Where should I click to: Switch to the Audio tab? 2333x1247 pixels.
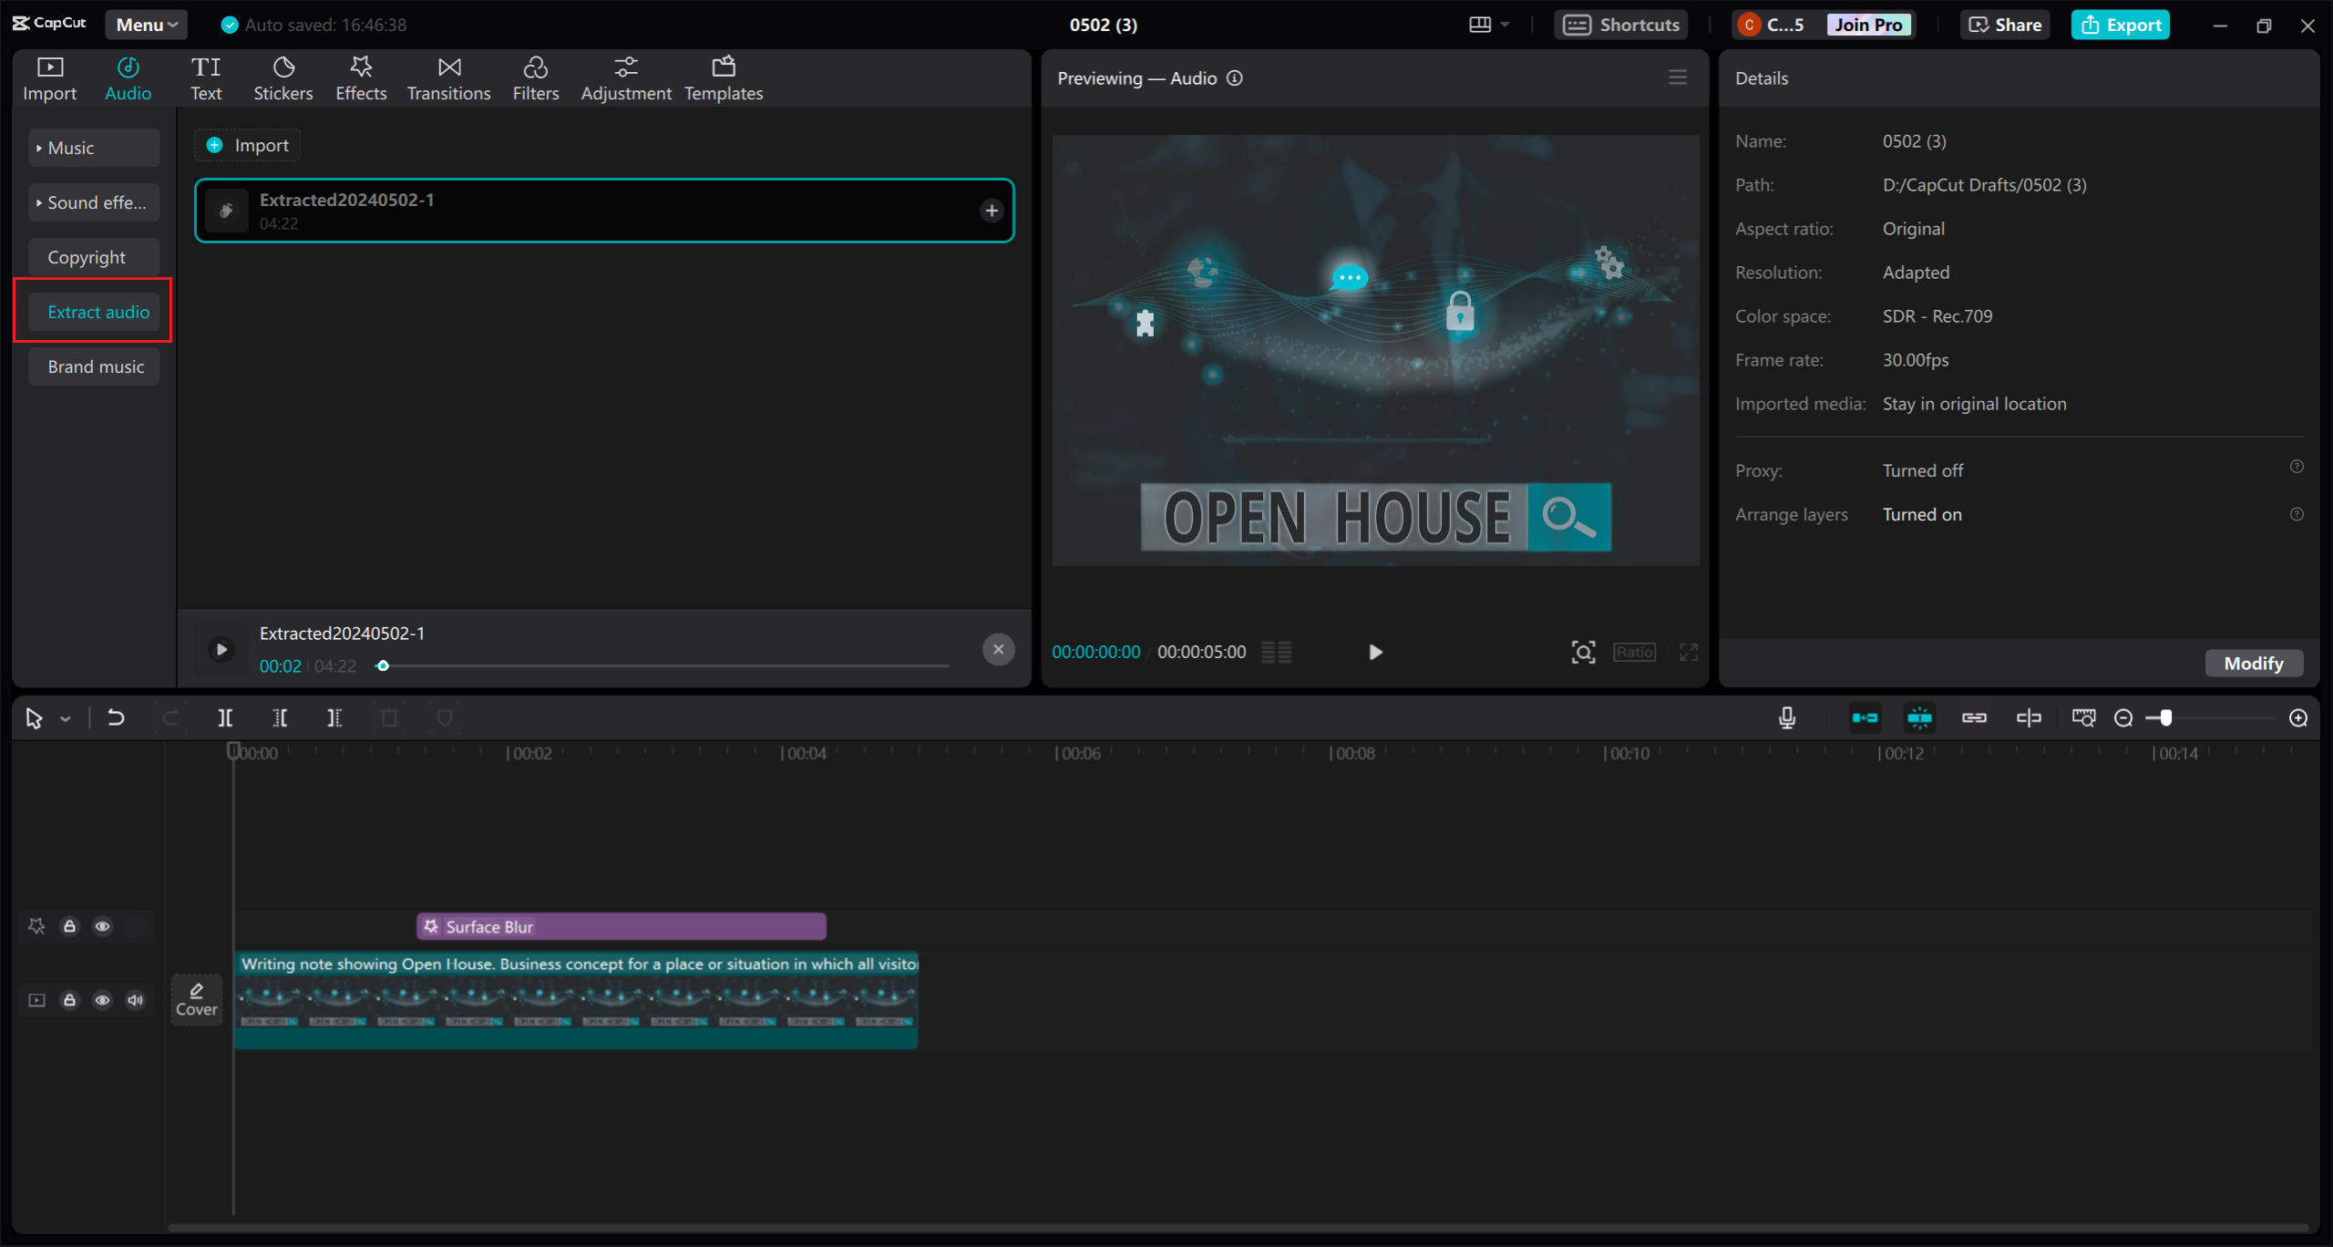pos(128,77)
